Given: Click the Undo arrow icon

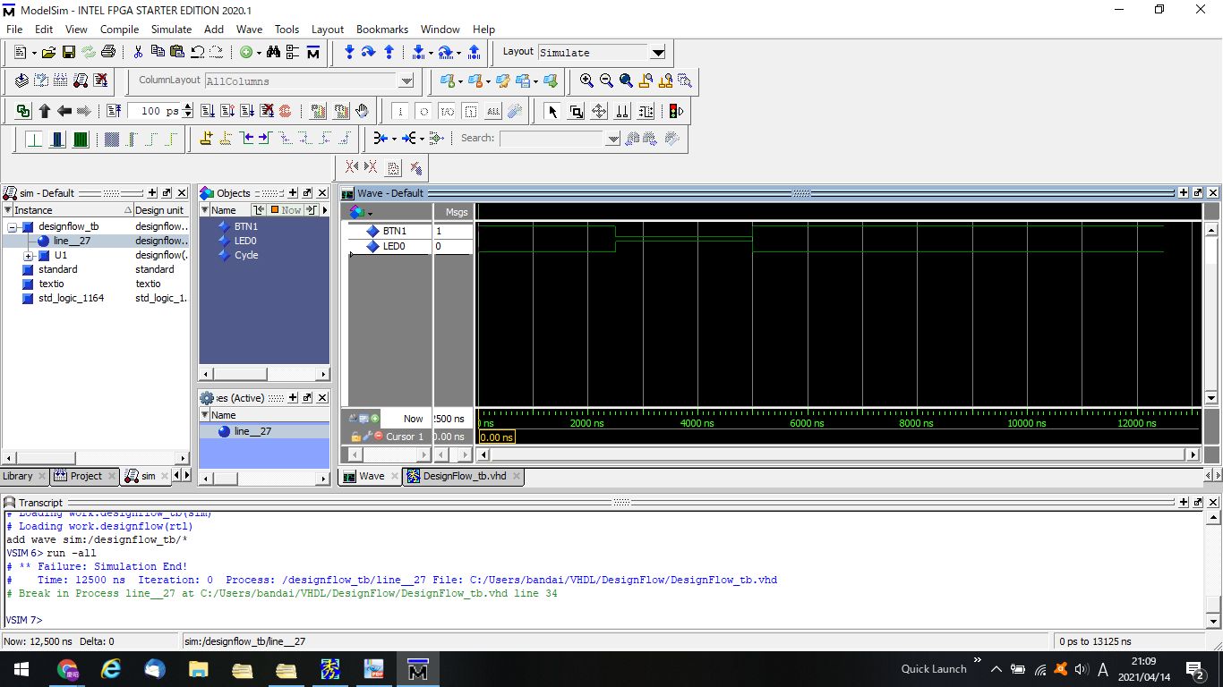Looking at the screenshot, I should coord(197,52).
